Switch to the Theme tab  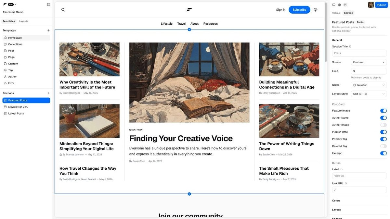(x=336, y=13)
